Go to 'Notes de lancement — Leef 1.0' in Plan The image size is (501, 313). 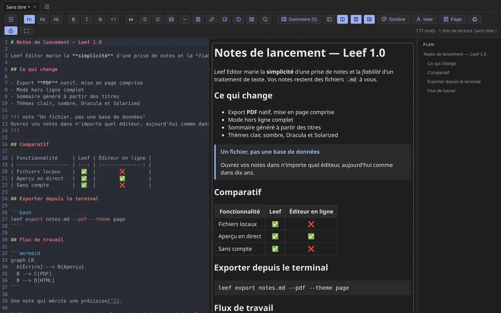click(x=455, y=54)
